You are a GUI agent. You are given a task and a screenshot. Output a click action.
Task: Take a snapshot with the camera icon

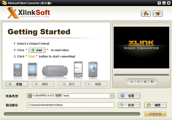[x=152, y=82]
